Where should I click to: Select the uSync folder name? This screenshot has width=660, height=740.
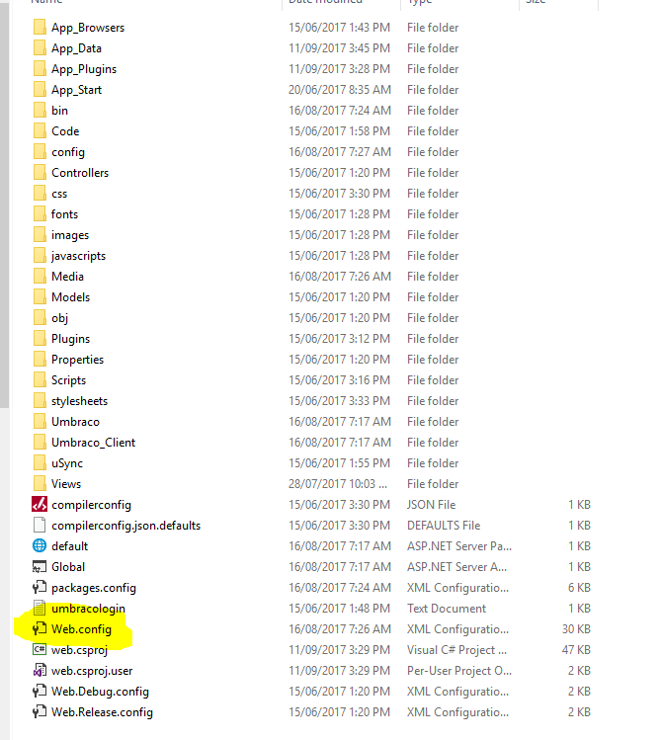point(67,463)
